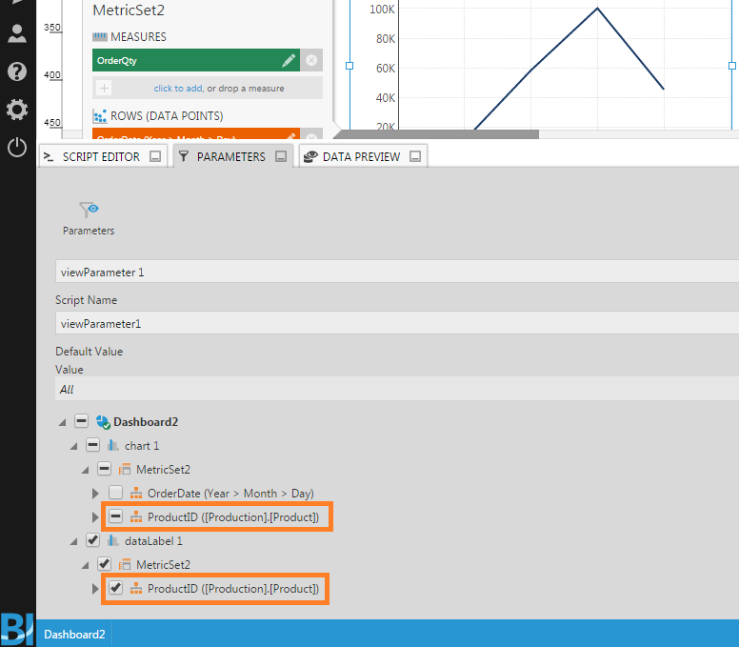
Task: Click the power log off icon
Action: pyautogui.click(x=17, y=147)
